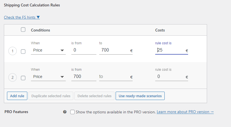Expand the Check the FS hints section

(22, 17)
